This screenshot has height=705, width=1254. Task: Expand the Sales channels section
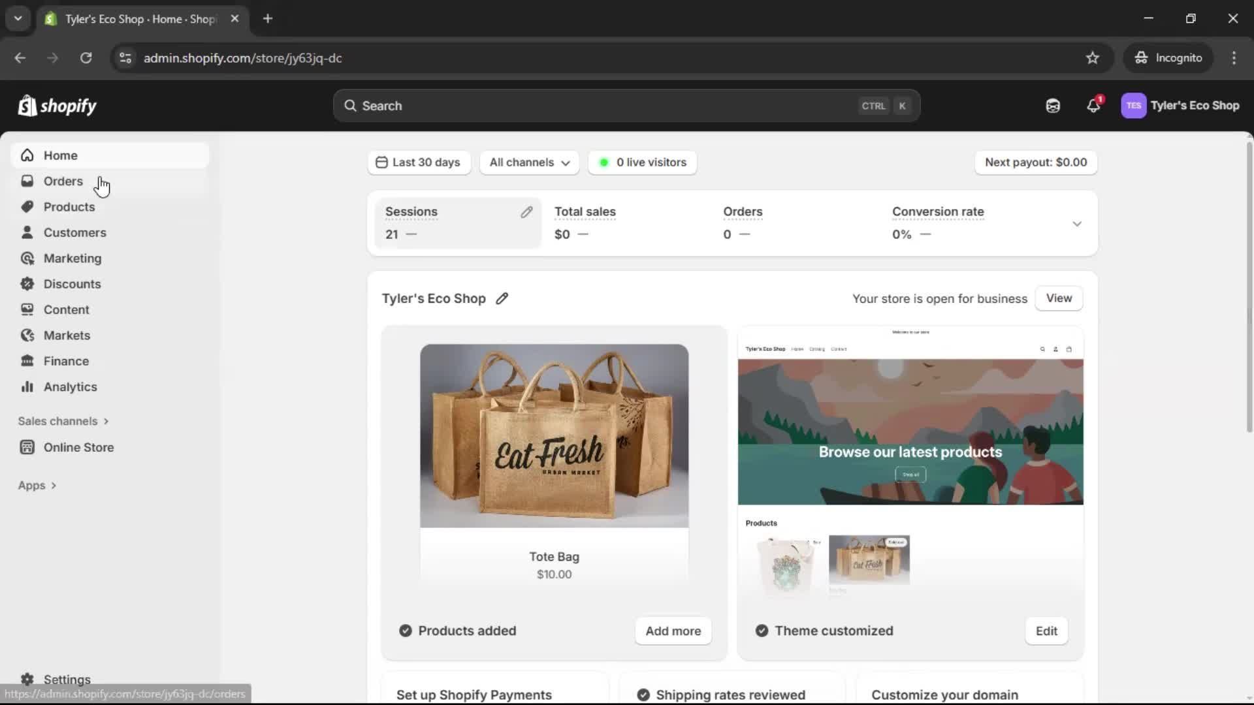(63, 421)
